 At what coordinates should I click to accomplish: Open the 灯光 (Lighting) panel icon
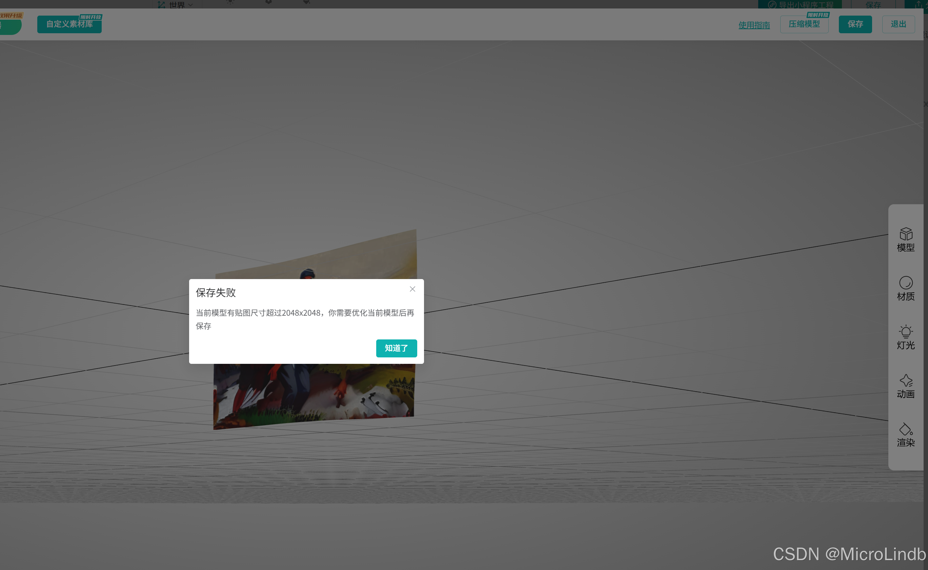[905, 337]
